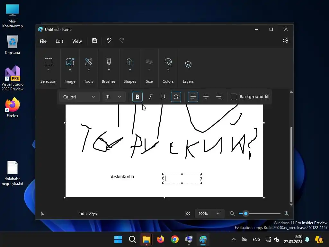Toggle Italic text formatting

click(x=150, y=97)
